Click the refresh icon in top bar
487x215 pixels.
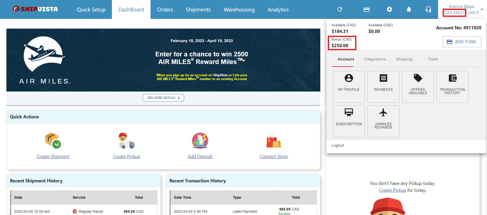(x=340, y=9)
